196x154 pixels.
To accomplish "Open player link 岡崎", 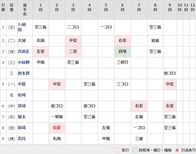I will click(x=22, y=128).
